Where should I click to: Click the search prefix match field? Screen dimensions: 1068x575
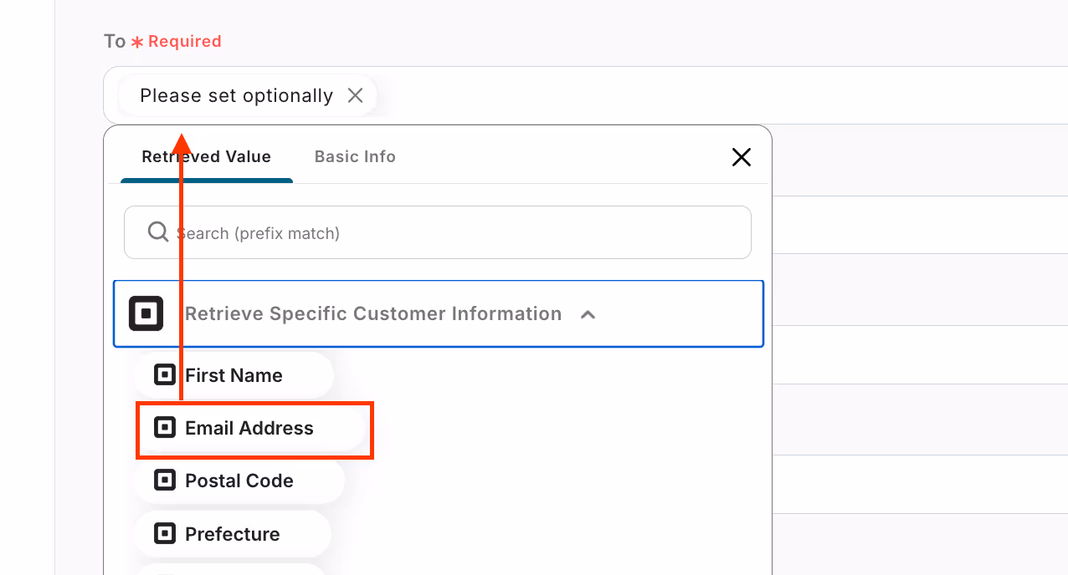pyautogui.click(x=438, y=232)
